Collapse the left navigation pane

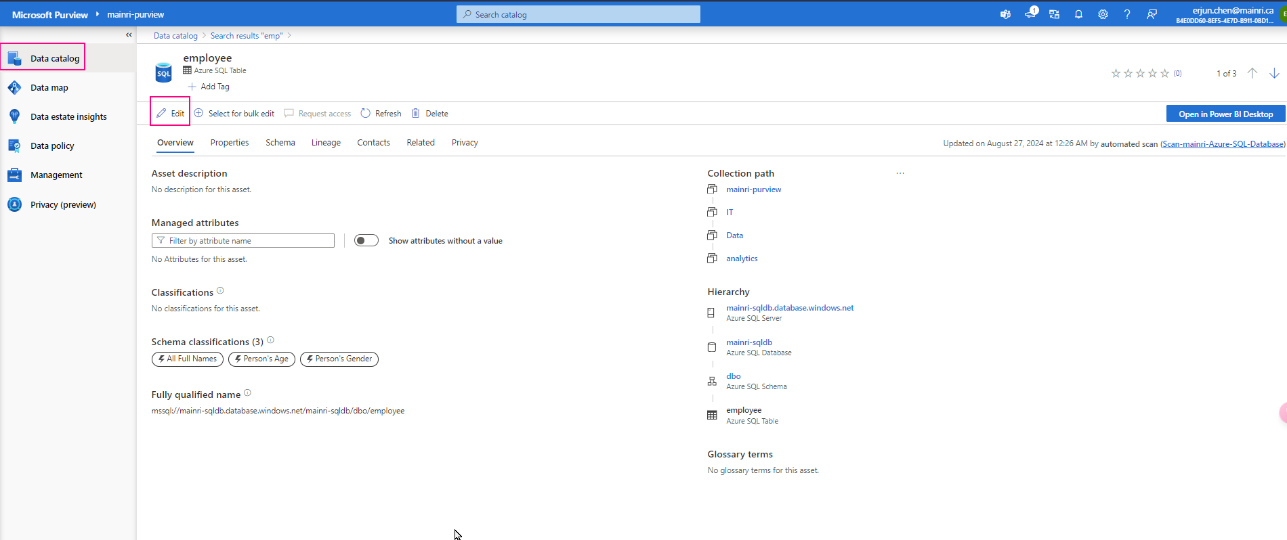129,35
